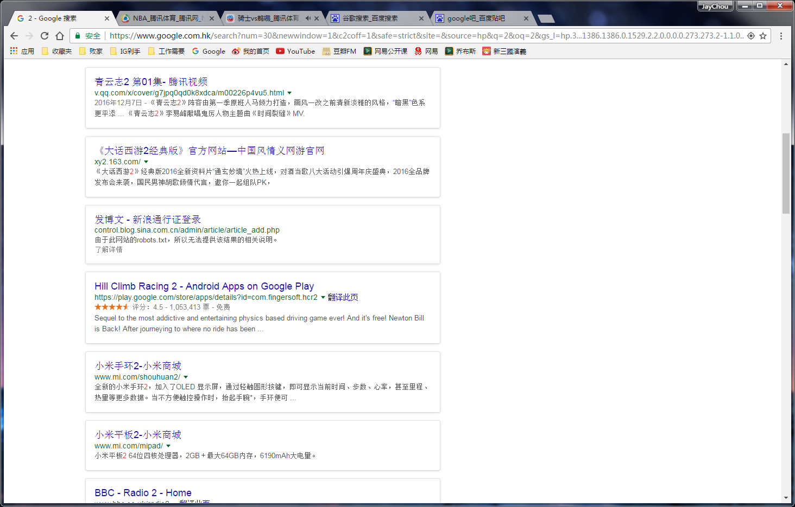Open the 豆瓣FM bookmark
The width and height of the screenshot is (795, 507).
point(339,51)
